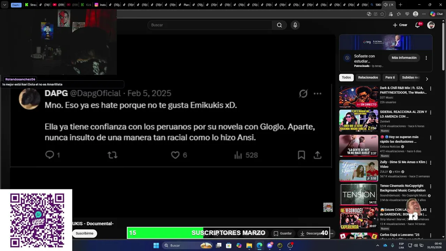Viewport: 446px width, 251px height.
Task: Open Edge favorites list icon
Action: coord(399,14)
